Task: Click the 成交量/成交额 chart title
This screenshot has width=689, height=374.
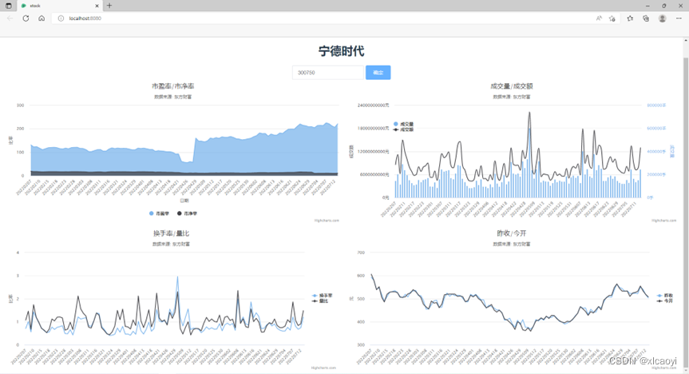Action: click(512, 86)
